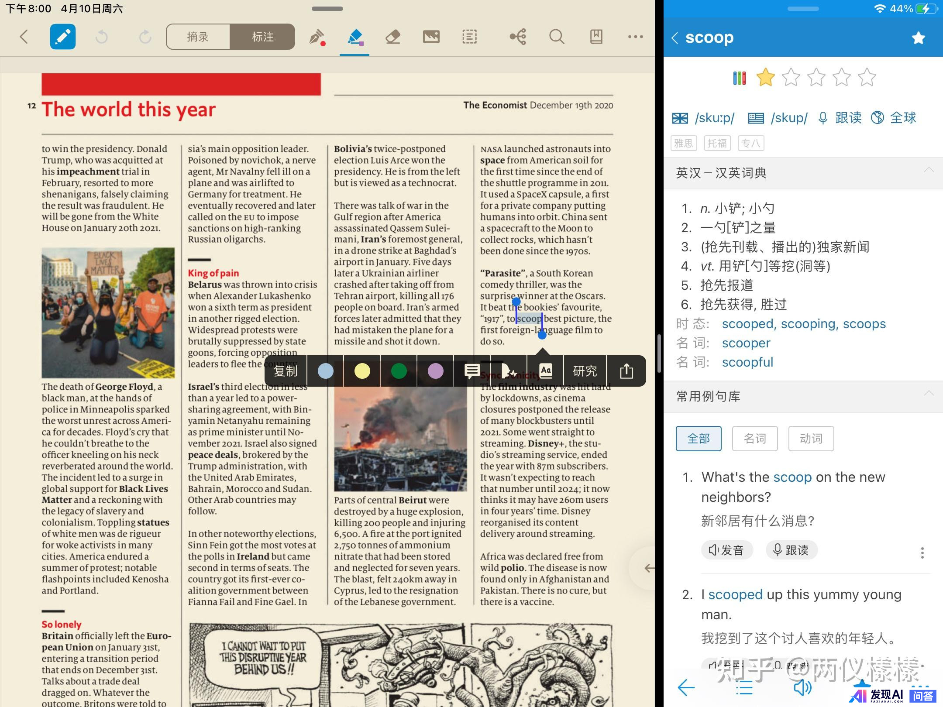Tap the back chevron in reader toolbar
The image size is (943, 707).
point(24,37)
